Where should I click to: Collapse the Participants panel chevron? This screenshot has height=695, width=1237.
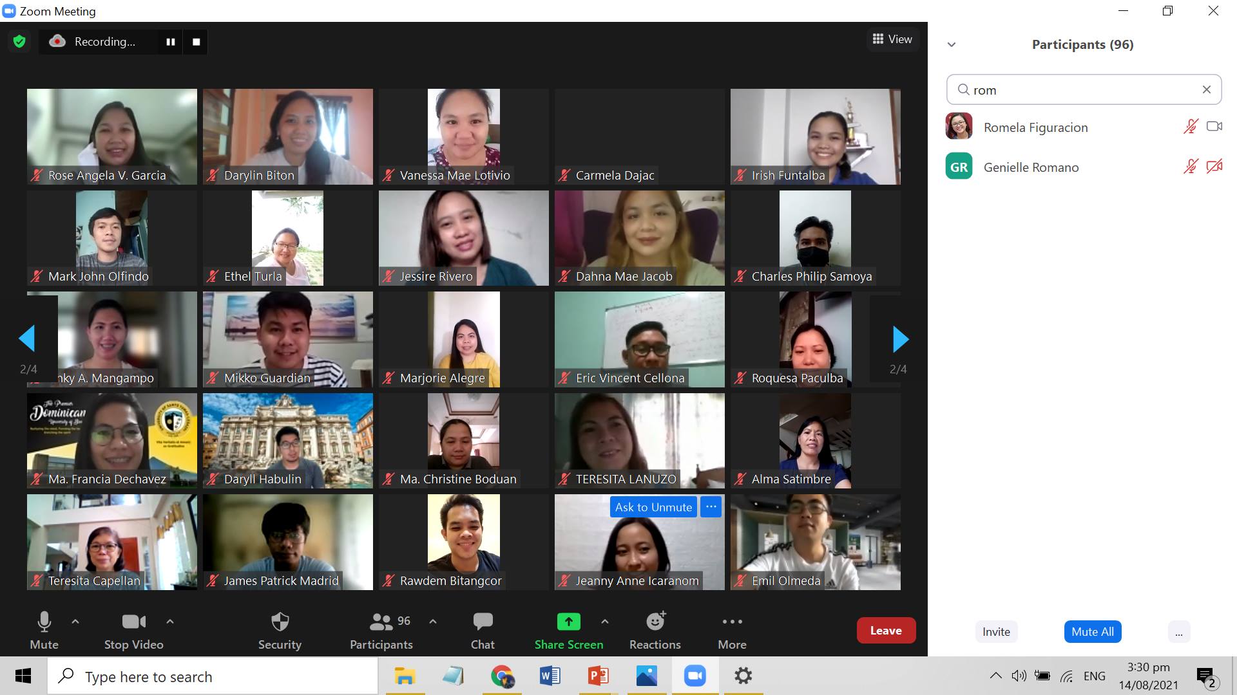tap(952, 45)
